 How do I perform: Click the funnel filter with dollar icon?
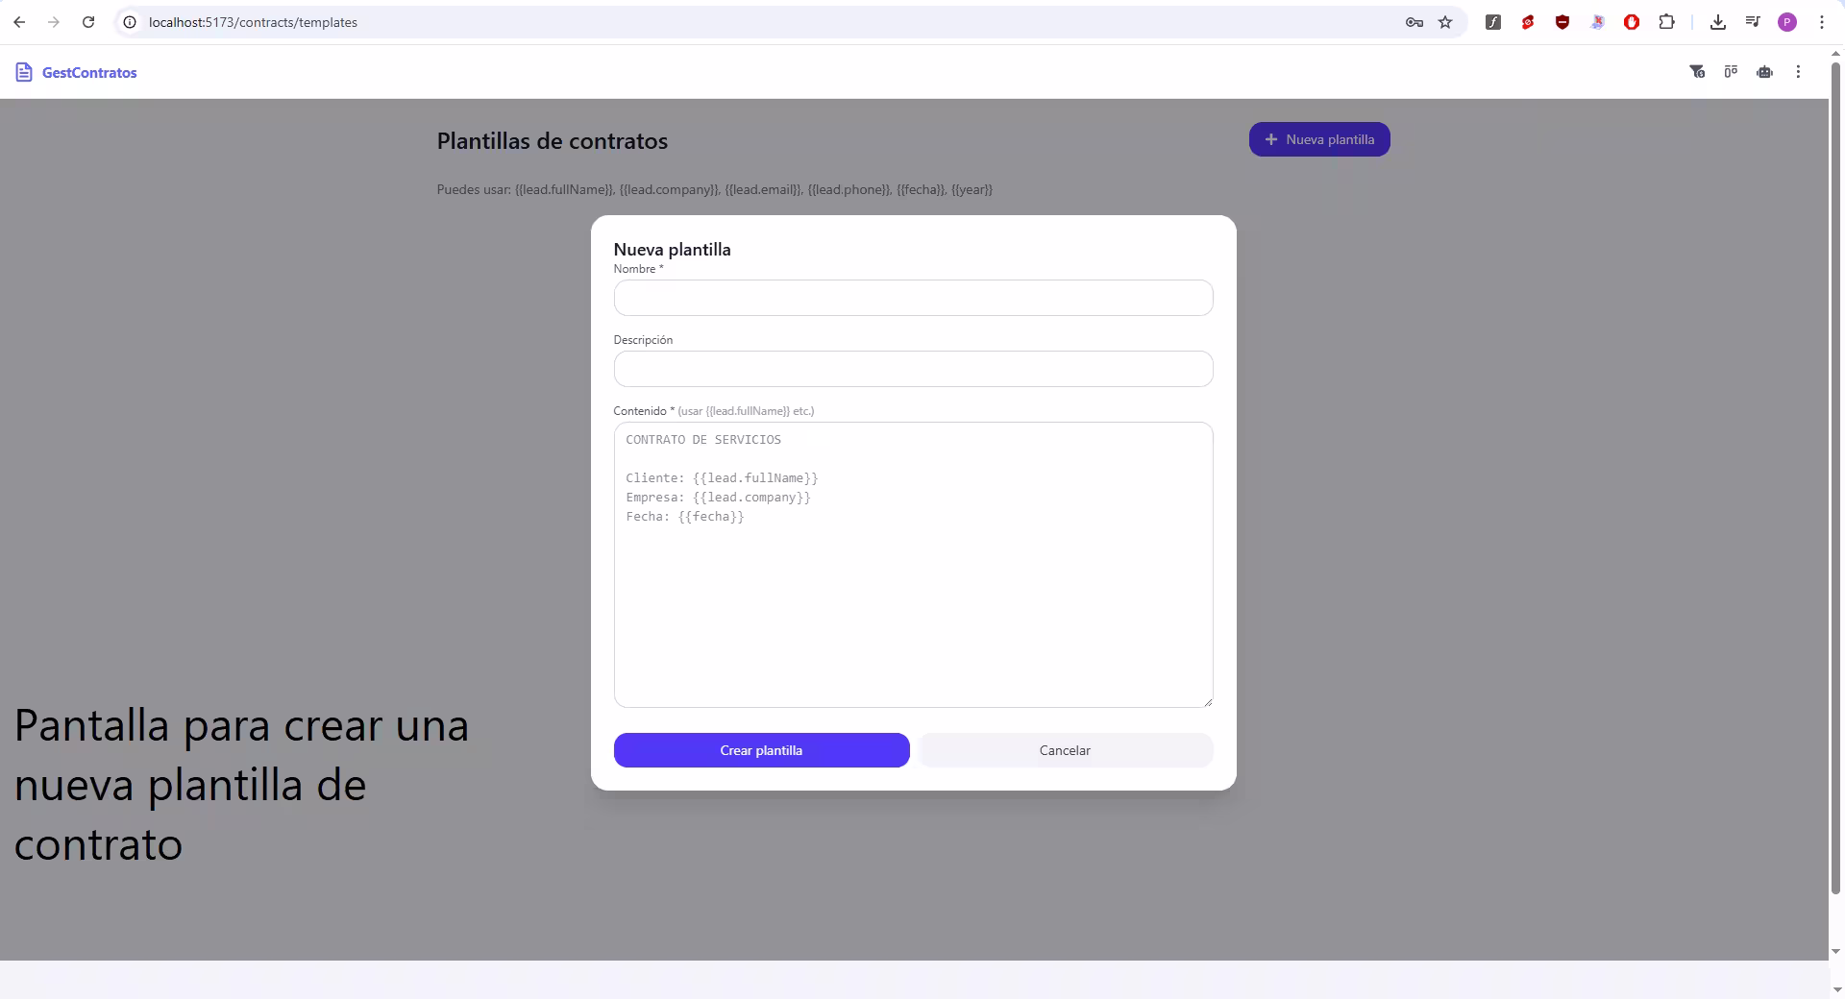1697,71
